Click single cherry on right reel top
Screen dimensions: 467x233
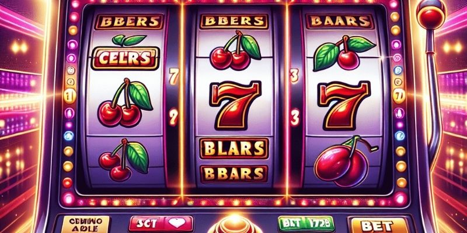pyautogui.click(x=344, y=52)
